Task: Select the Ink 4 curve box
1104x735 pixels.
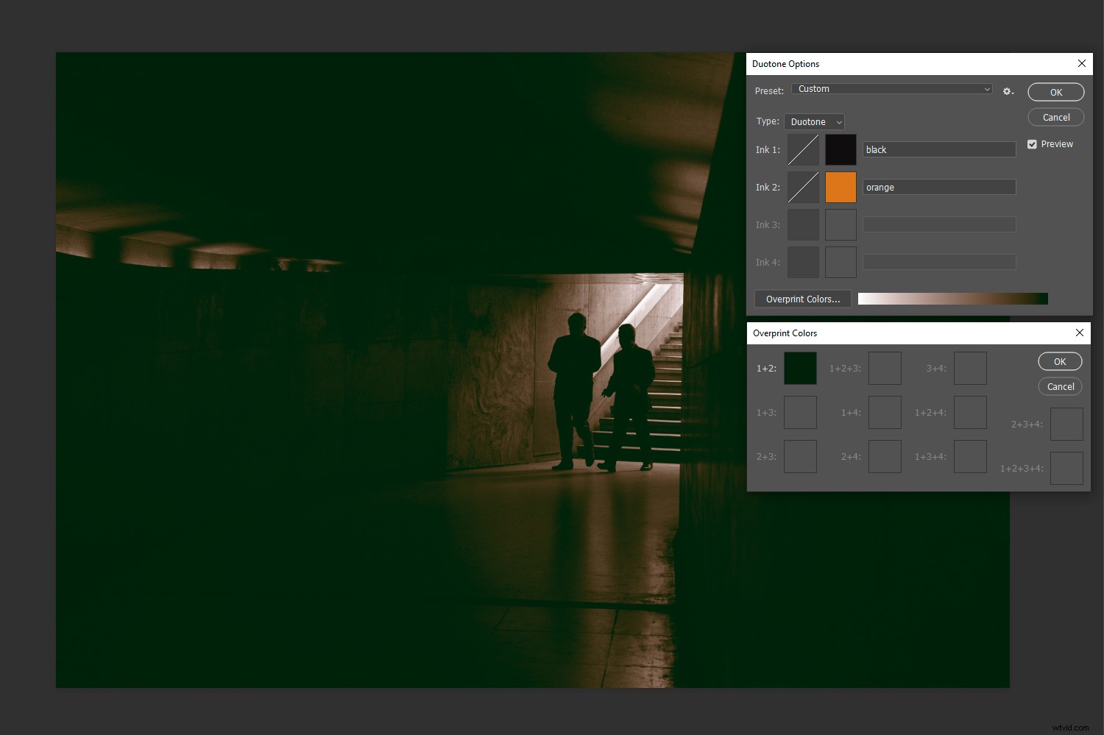Action: [803, 262]
